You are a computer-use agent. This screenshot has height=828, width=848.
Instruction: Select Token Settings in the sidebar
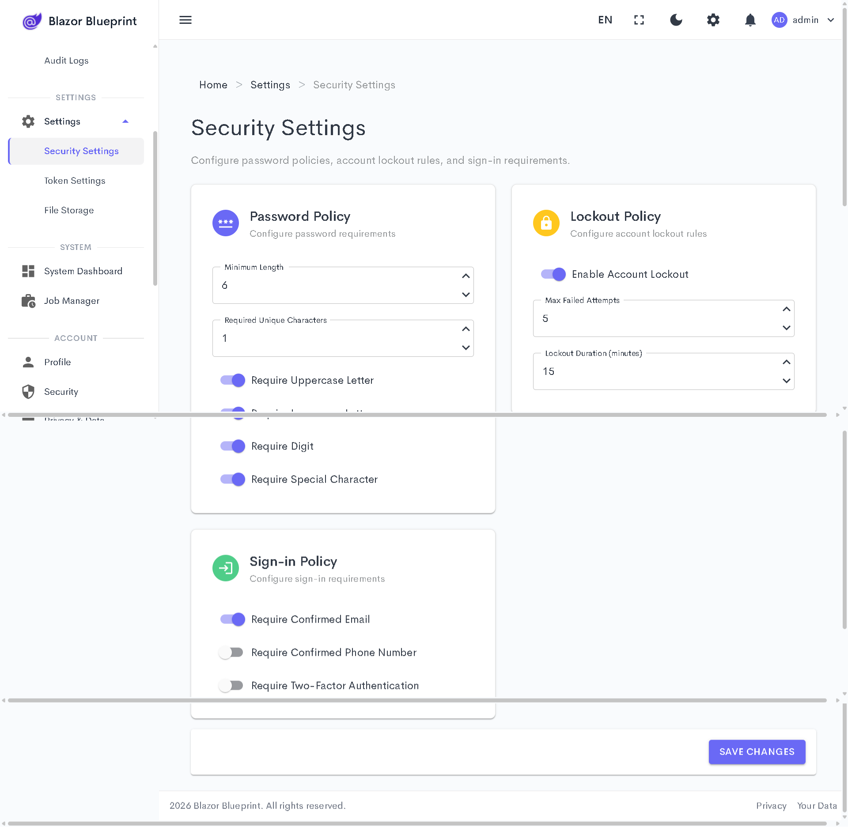point(75,181)
